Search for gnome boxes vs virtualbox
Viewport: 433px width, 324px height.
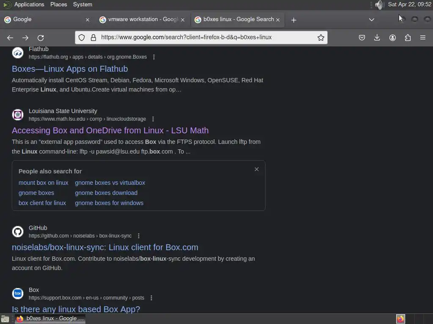pos(110,183)
